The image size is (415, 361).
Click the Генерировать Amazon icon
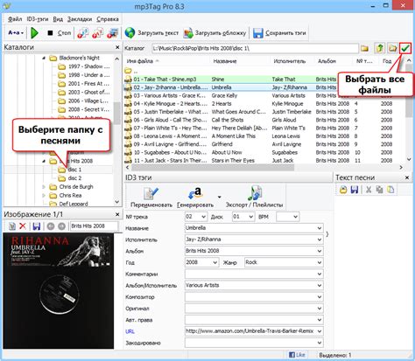195,193
